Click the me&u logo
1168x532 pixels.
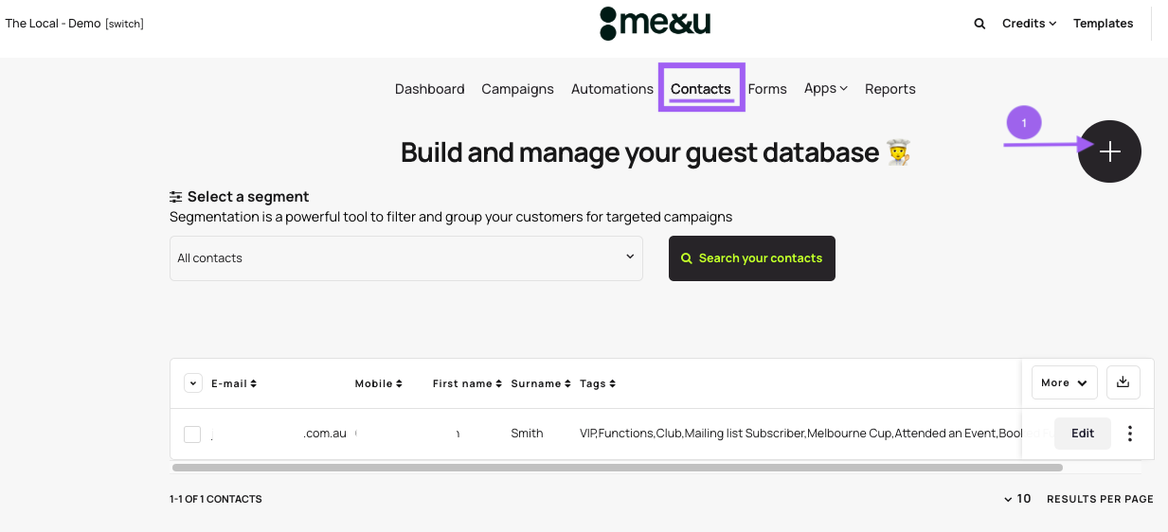coord(654,24)
